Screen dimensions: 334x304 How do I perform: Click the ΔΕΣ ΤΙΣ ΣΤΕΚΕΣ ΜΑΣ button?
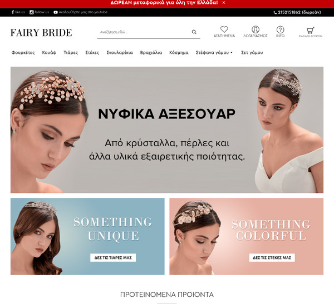[x=272, y=258]
